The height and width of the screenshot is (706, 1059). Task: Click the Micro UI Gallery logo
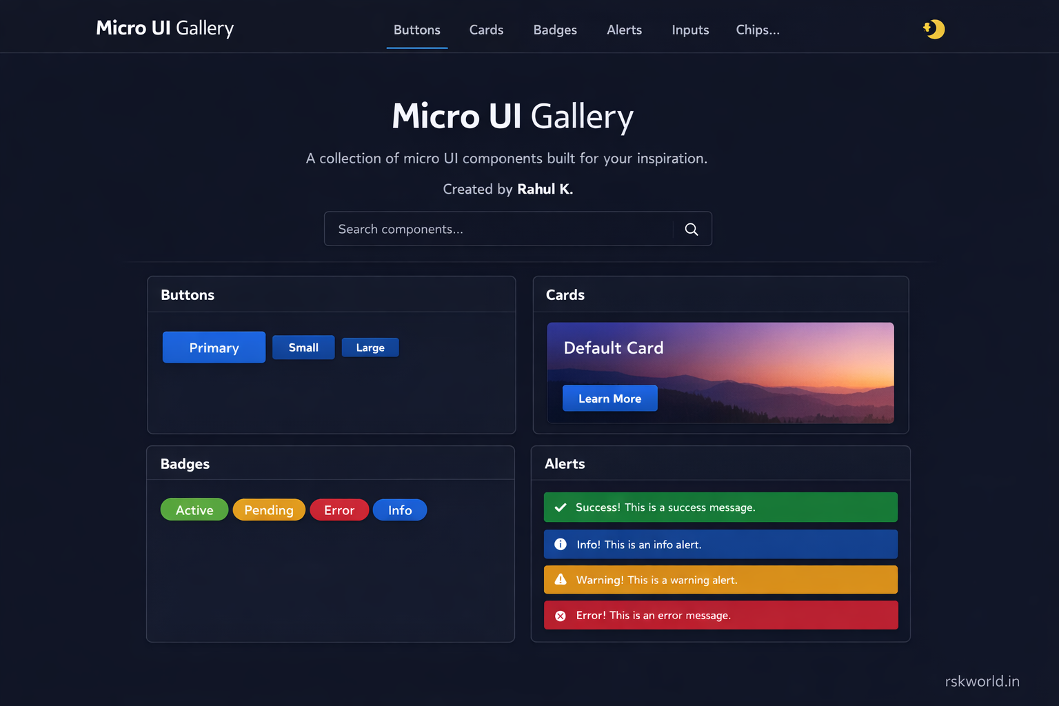click(164, 28)
